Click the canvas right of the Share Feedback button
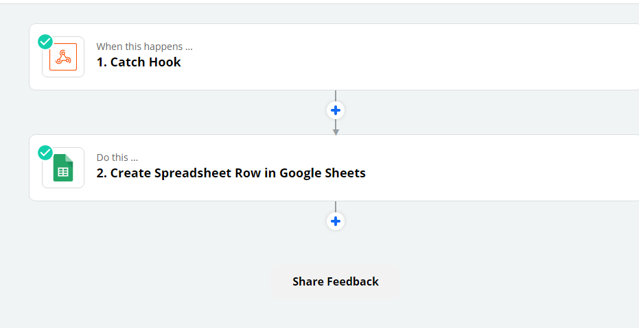 (x=522, y=281)
